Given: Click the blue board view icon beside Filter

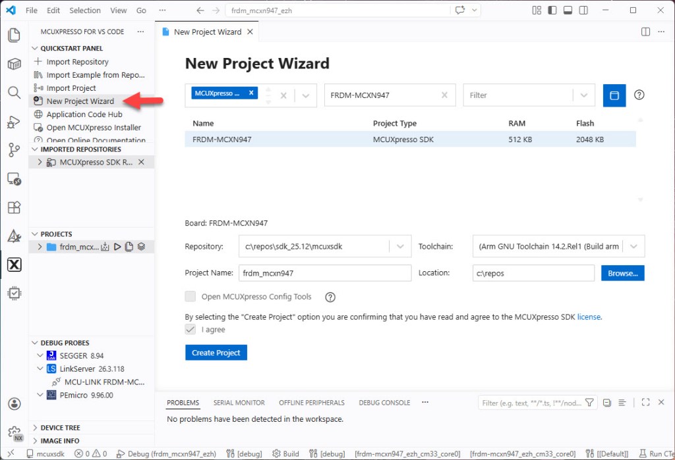Looking at the screenshot, I should [614, 95].
